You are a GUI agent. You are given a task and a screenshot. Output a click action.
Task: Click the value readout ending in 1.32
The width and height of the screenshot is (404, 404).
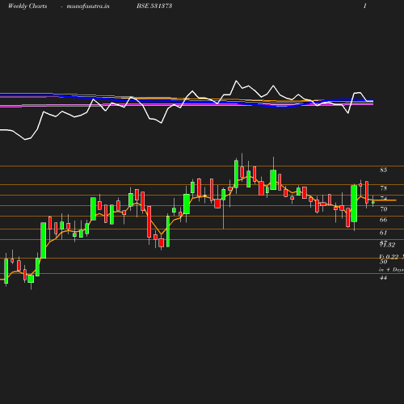387,245
